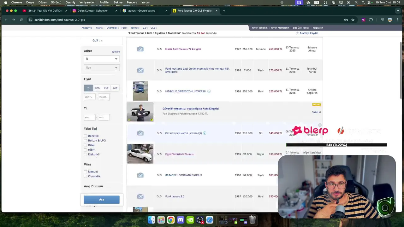Click the Satın al ad link
The width and height of the screenshot is (404, 227).
316,112
